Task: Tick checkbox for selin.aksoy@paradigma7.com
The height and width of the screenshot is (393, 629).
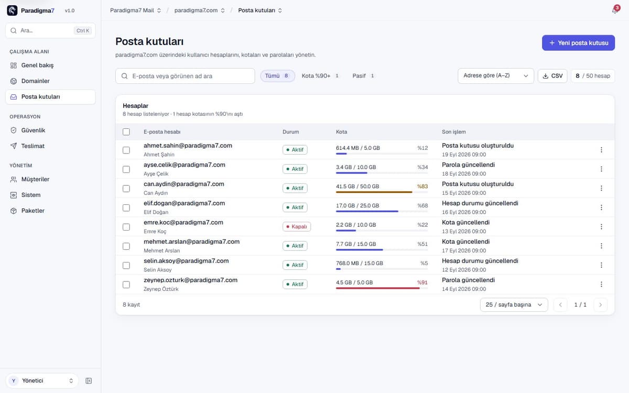Action: click(x=126, y=265)
